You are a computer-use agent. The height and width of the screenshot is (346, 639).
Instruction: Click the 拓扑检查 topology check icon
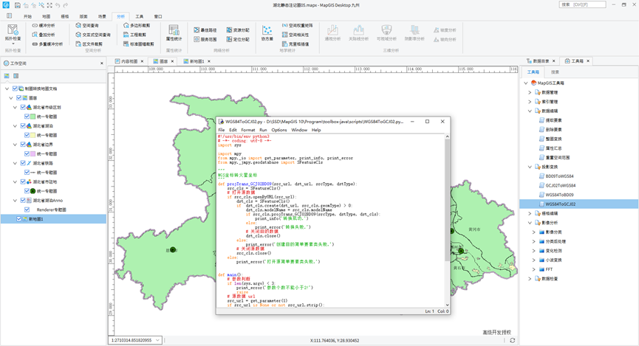click(13, 30)
